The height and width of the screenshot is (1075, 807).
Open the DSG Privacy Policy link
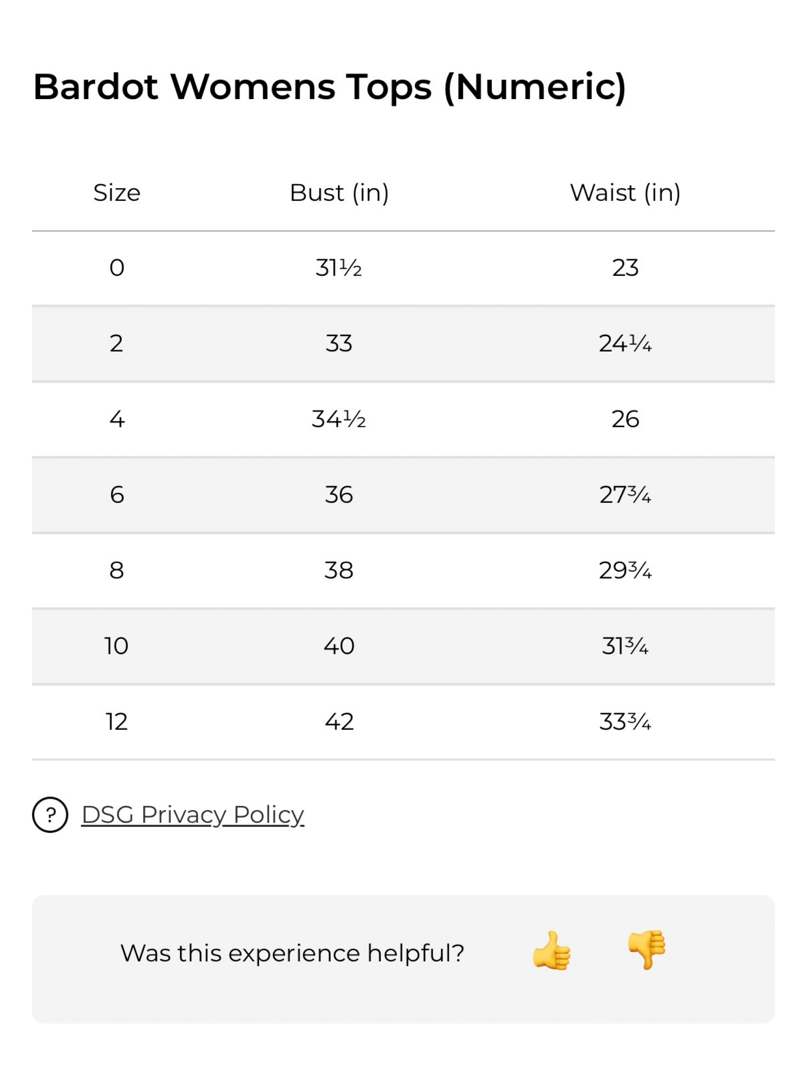pos(192,815)
